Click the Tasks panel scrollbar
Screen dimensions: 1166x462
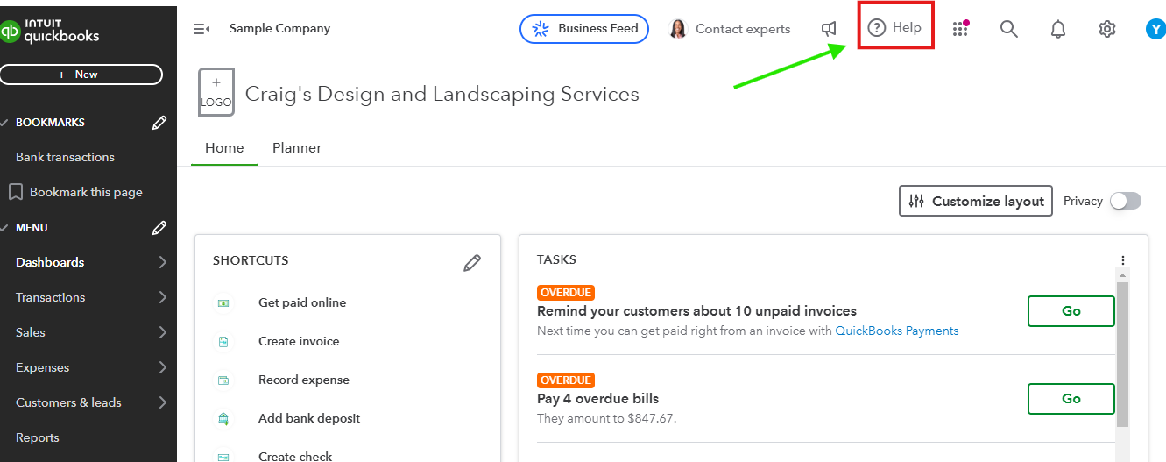(1123, 351)
